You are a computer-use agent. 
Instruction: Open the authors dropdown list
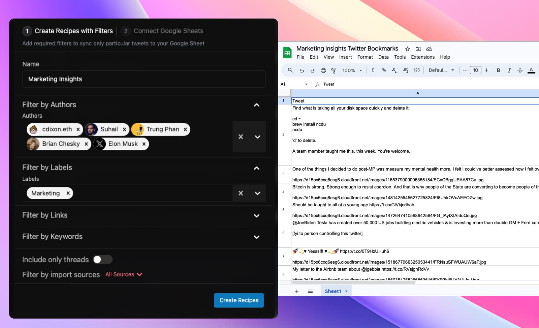tap(257, 137)
